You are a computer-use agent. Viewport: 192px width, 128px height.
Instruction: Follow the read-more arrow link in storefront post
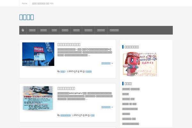[107, 63]
